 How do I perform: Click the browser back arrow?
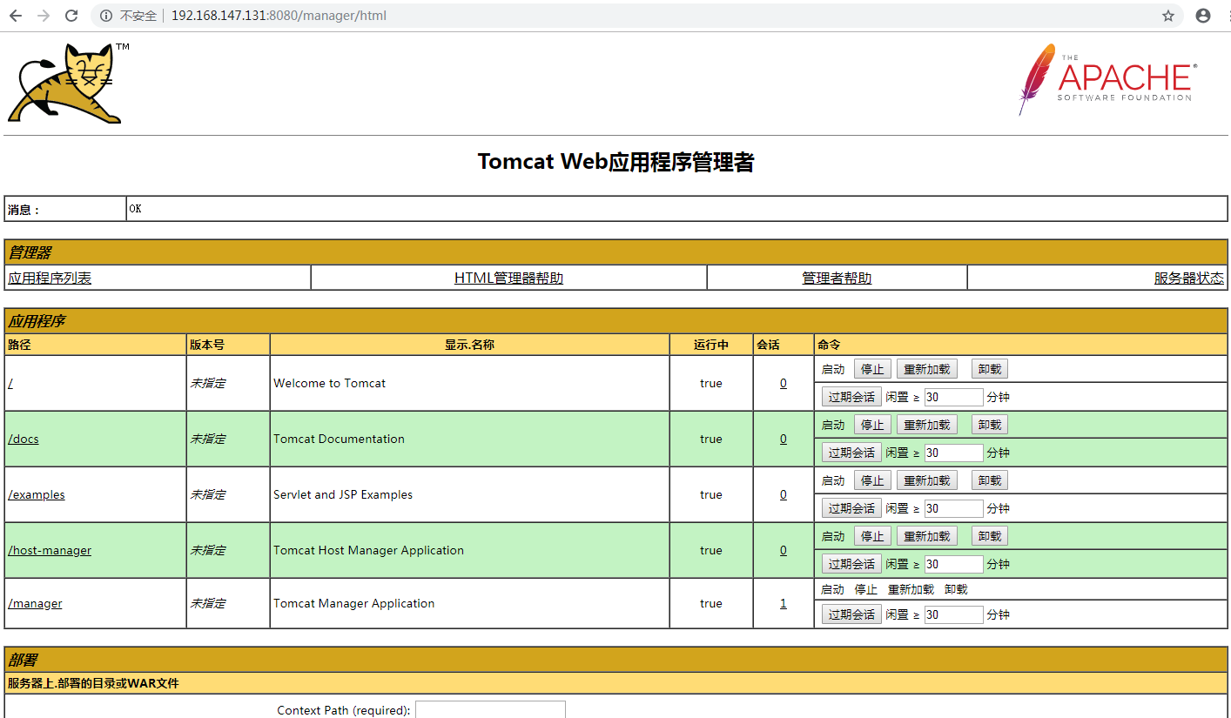(15, 16)
